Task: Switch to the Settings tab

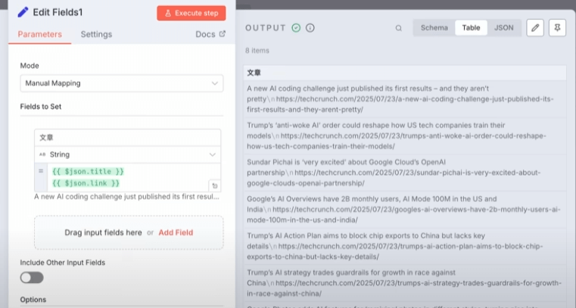Action: (96, 34)
